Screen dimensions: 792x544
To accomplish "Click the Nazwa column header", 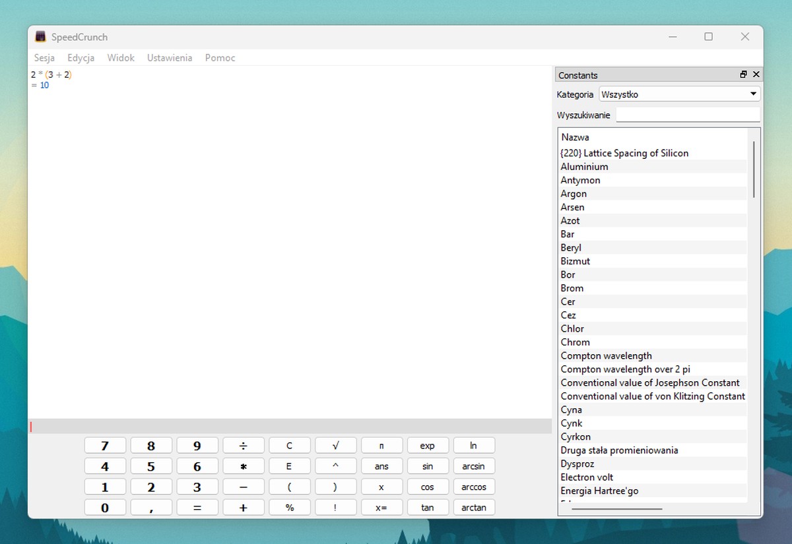I will (575, 138).
